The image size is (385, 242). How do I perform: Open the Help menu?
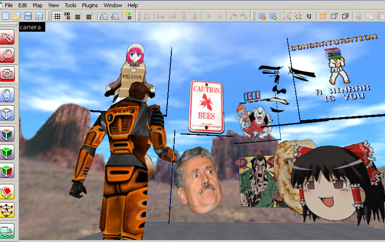[x=133, y=5]
